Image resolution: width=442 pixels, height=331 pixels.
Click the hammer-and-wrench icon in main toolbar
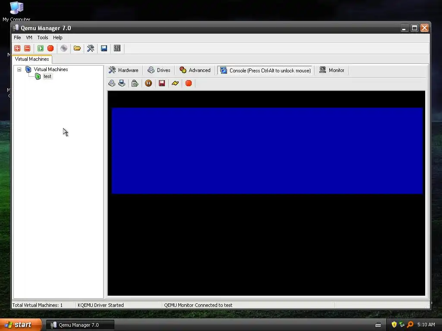coord(91,48)
